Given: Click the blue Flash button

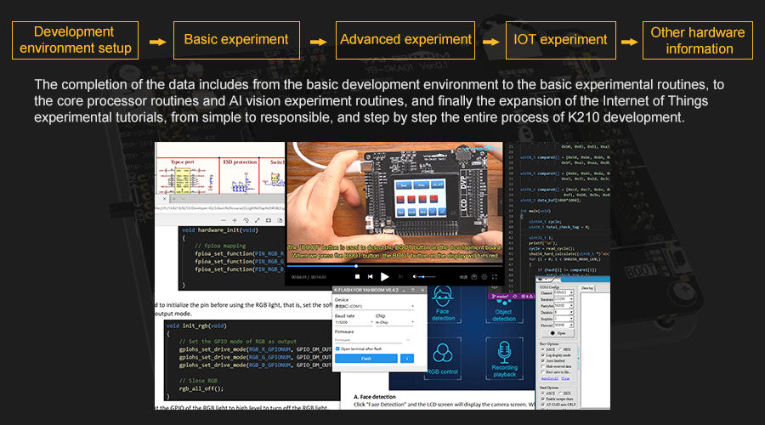Looking at the screenshot, I should [x=365, y=359].
